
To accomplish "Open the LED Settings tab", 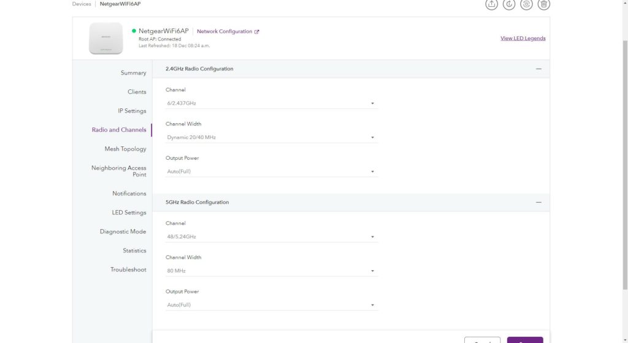I will coord(129,213).
